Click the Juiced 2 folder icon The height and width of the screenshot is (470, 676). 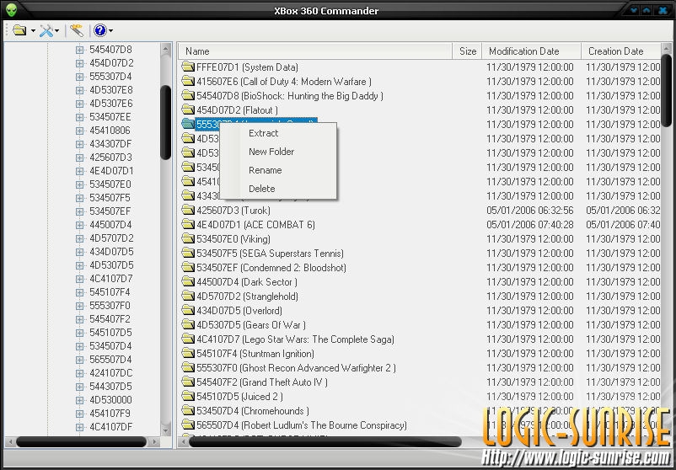click(x=188, y=397)
